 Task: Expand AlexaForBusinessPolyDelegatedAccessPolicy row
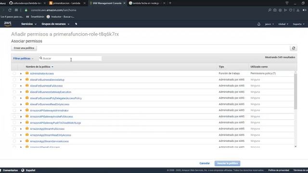click(21, 98)
